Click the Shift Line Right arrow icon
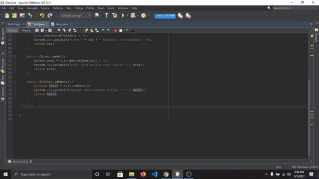The height and width of the screenshot is (179, 319). 108,30
